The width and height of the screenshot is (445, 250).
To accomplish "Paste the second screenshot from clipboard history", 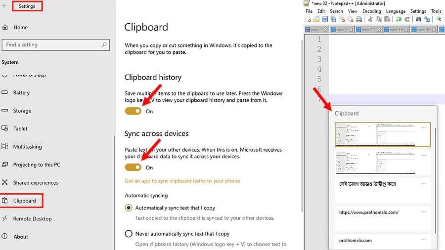I will pyautogui.click(x=383, y=162).
